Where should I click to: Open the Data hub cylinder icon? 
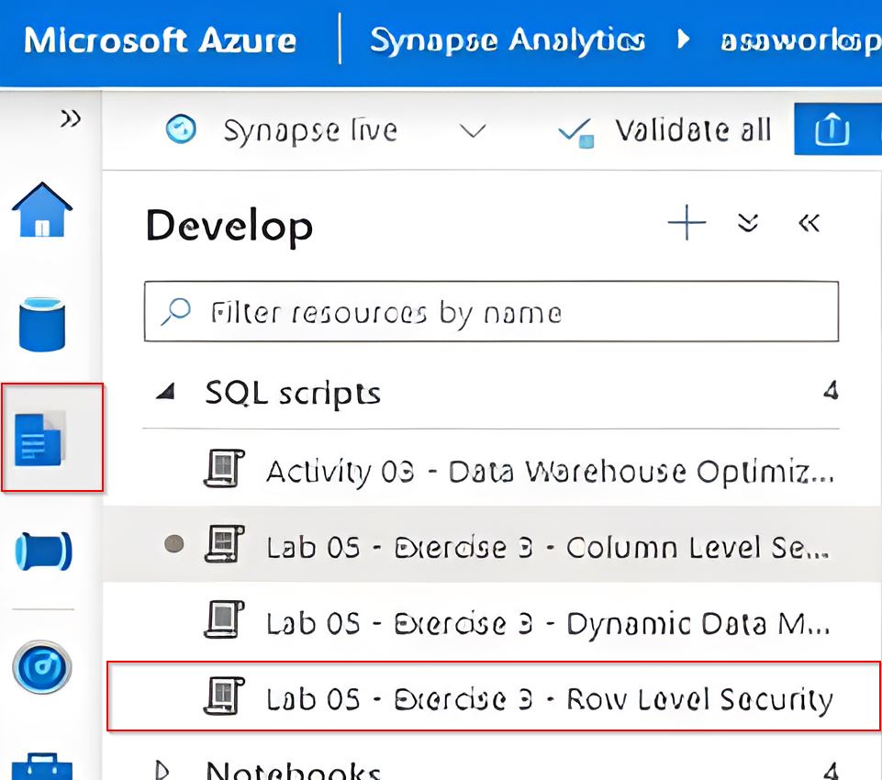click(x=42, y=324)
